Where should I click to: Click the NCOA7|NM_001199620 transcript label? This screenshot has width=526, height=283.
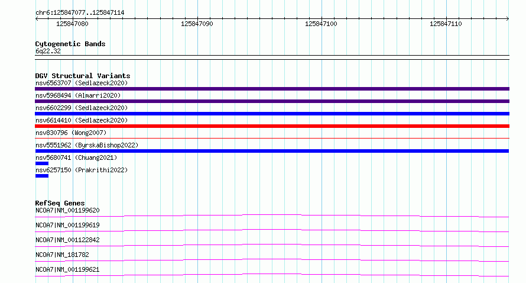tap(67, 210)
